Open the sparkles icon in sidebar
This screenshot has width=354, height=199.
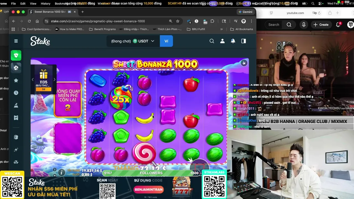point(16,150)
